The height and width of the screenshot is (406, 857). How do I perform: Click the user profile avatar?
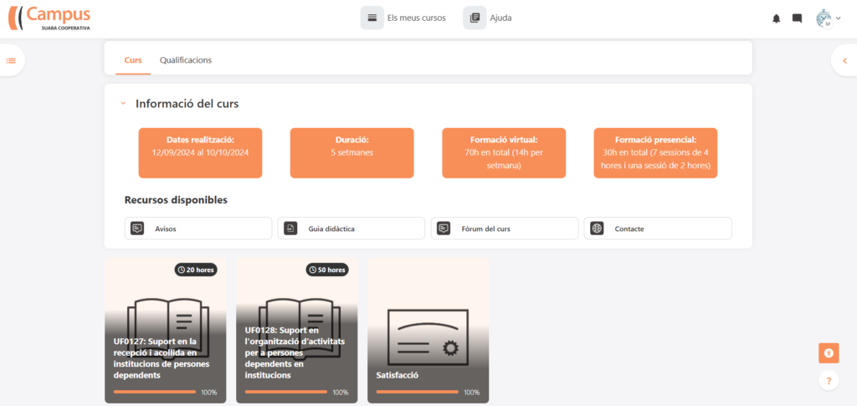[824, 18]
